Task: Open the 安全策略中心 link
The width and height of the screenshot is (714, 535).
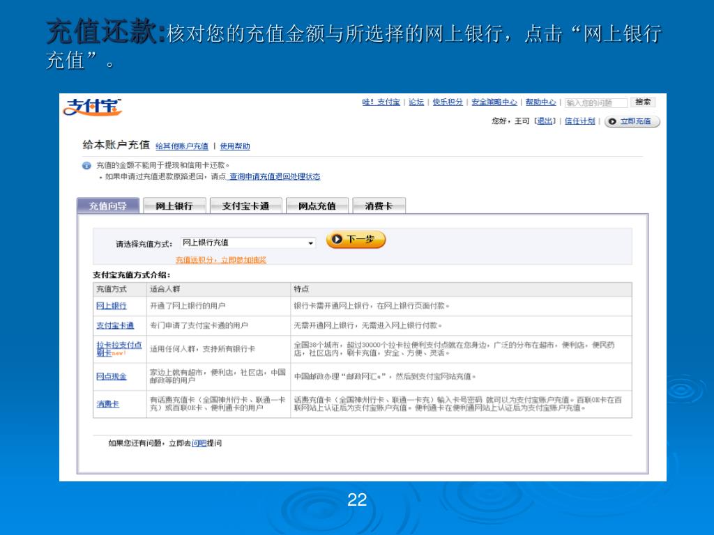Action: (x=494, y=102)
